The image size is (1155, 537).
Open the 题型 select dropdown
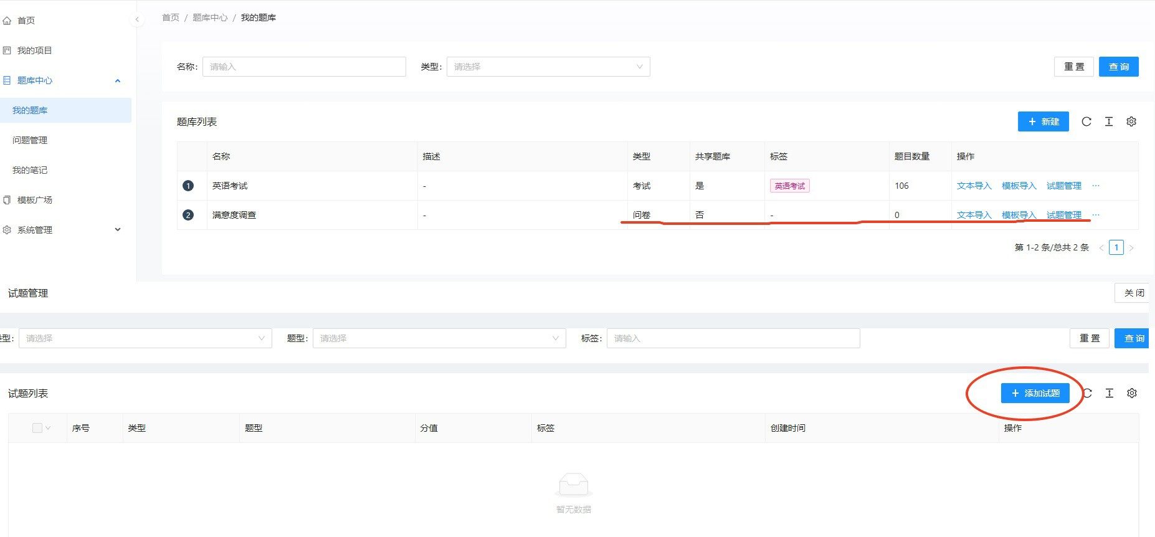[x=439, y=338]
